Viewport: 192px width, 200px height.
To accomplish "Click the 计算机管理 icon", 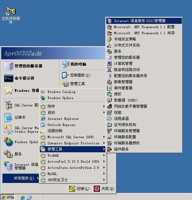I will point(109,64).
